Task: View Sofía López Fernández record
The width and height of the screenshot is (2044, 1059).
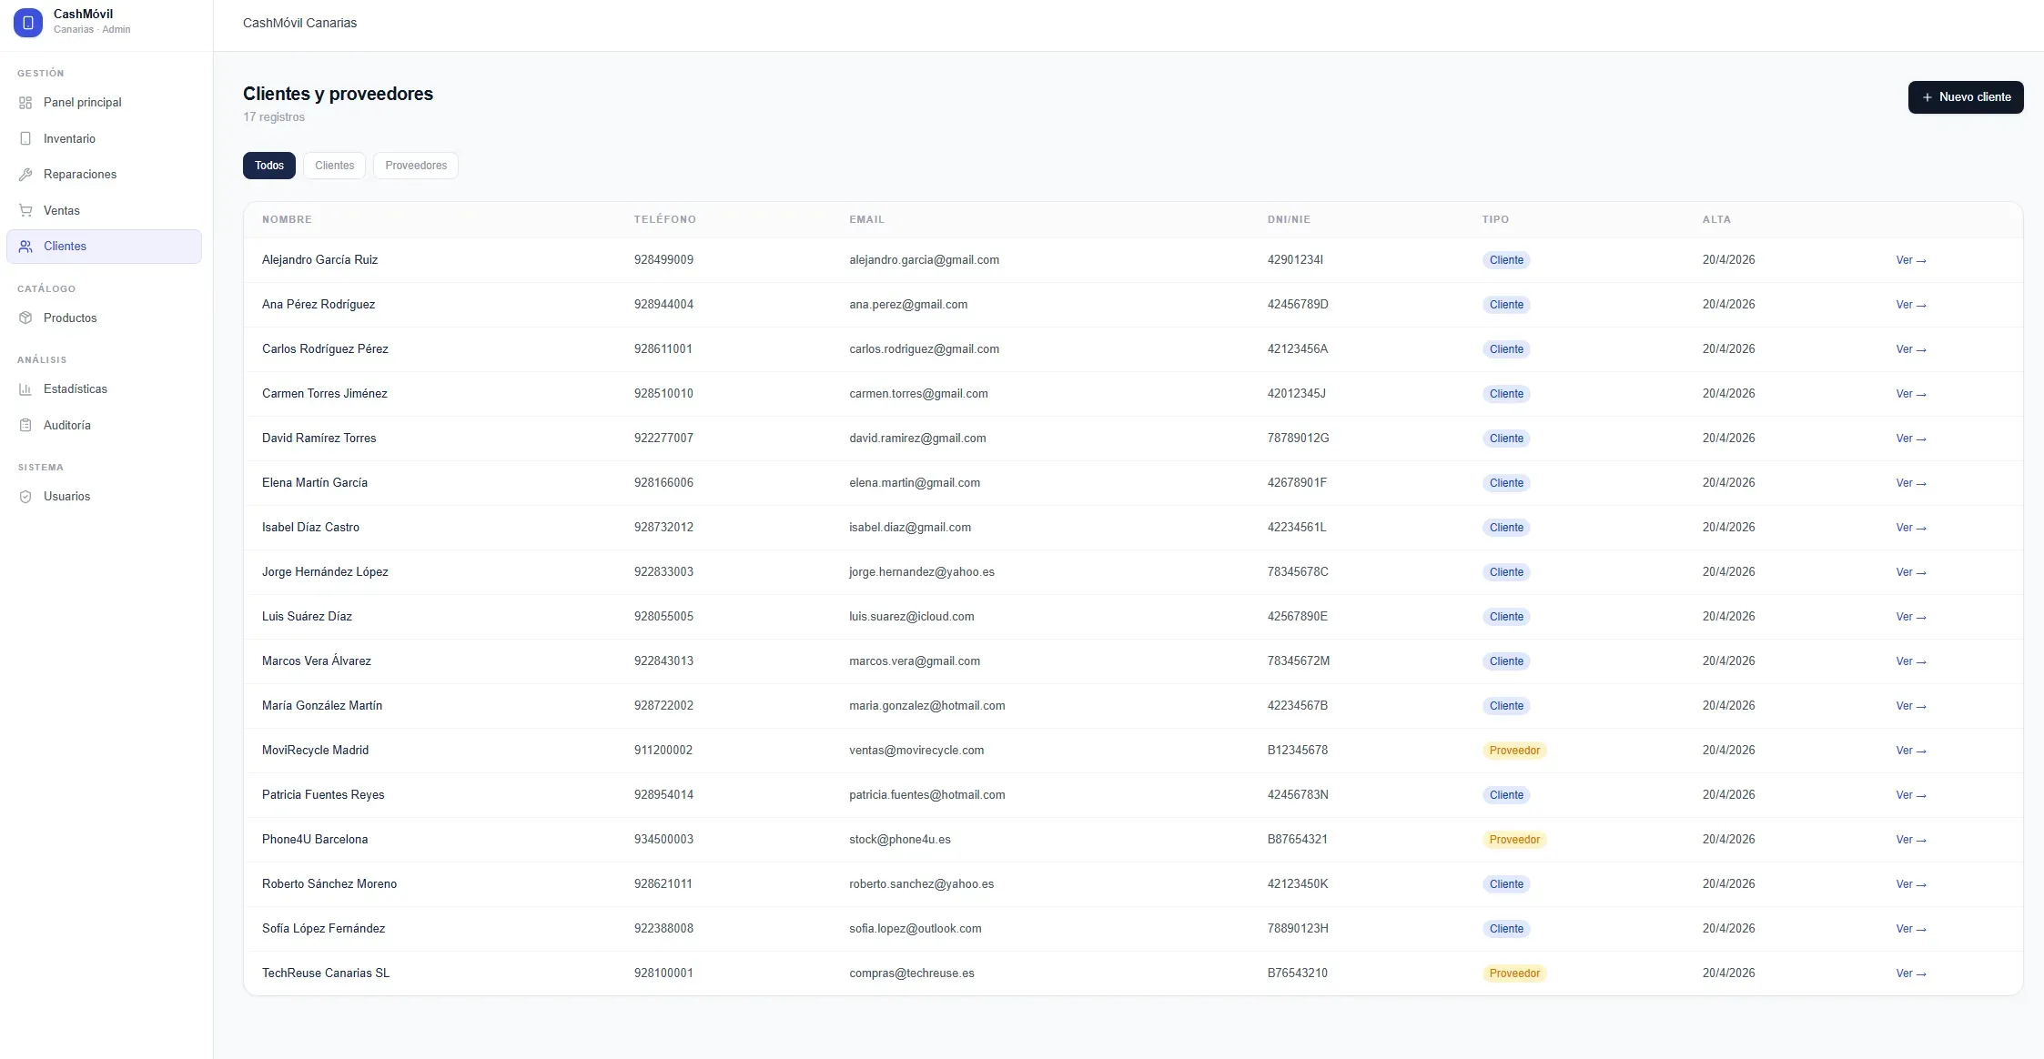Action: pyautogui.click(x=1911, y=929)
